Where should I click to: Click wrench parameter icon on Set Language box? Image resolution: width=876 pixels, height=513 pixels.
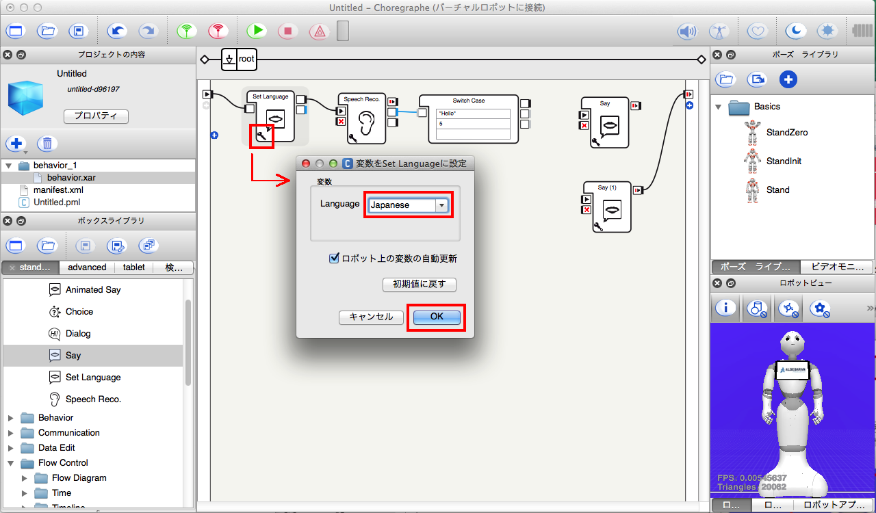[x=261, y=136]
